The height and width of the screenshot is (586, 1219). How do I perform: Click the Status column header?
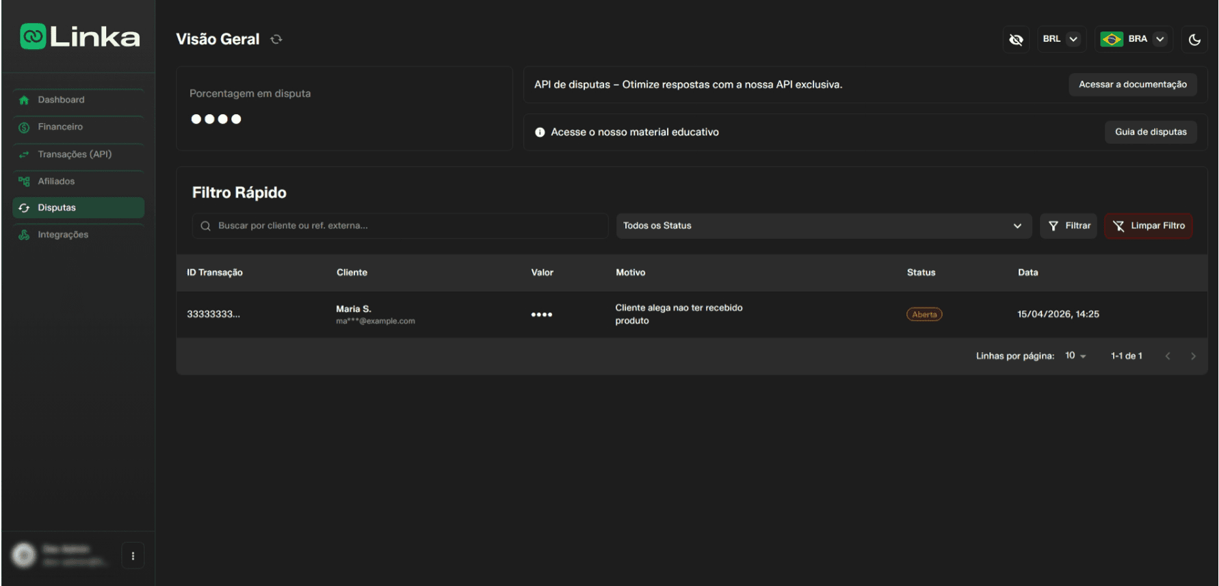[x=921, y=272]
